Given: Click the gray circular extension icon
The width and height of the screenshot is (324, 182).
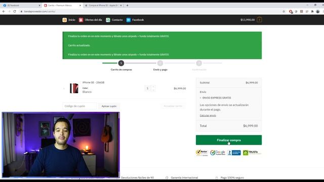Looking at the screenshot, I should pos(296,11).
